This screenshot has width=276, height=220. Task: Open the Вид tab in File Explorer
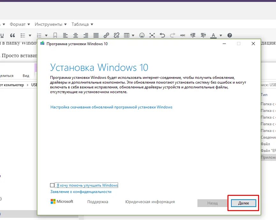tap(26, 76)
